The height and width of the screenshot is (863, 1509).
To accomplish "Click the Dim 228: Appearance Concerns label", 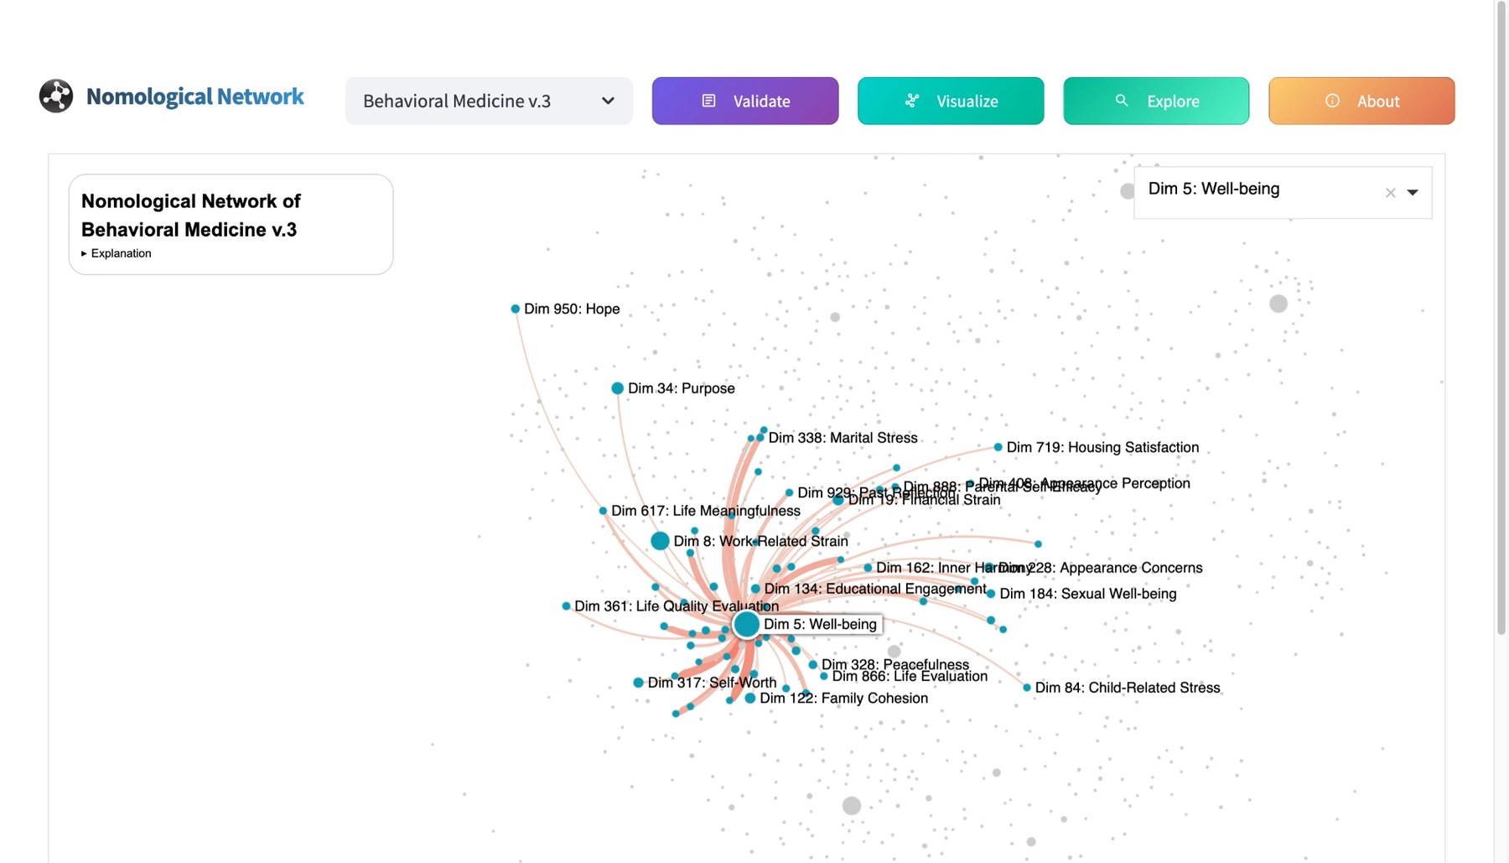I will click(x=1101, y=568).
